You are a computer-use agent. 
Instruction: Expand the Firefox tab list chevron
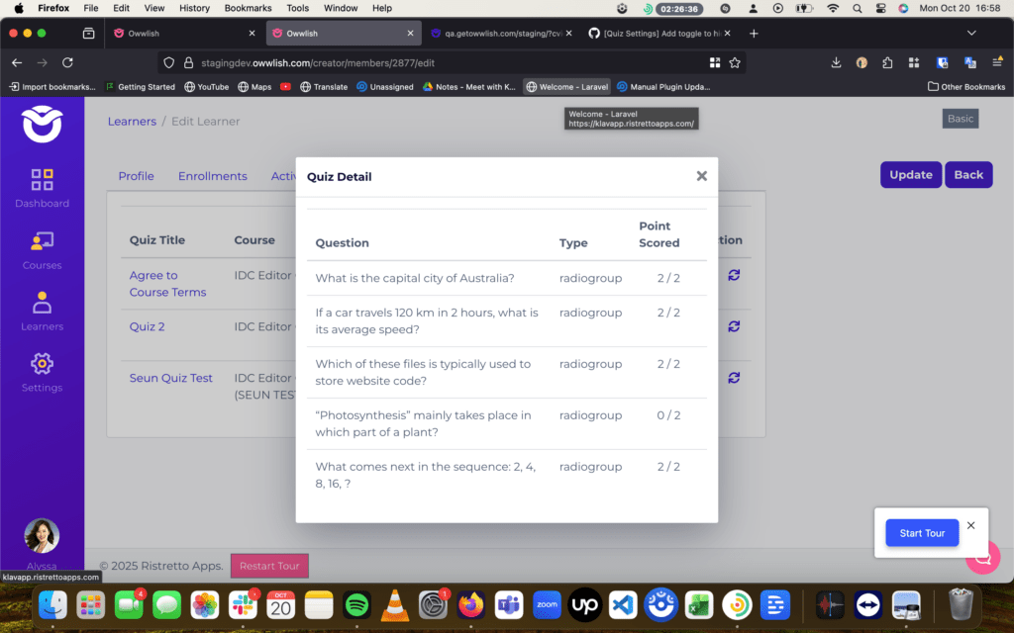pos(971,33)
